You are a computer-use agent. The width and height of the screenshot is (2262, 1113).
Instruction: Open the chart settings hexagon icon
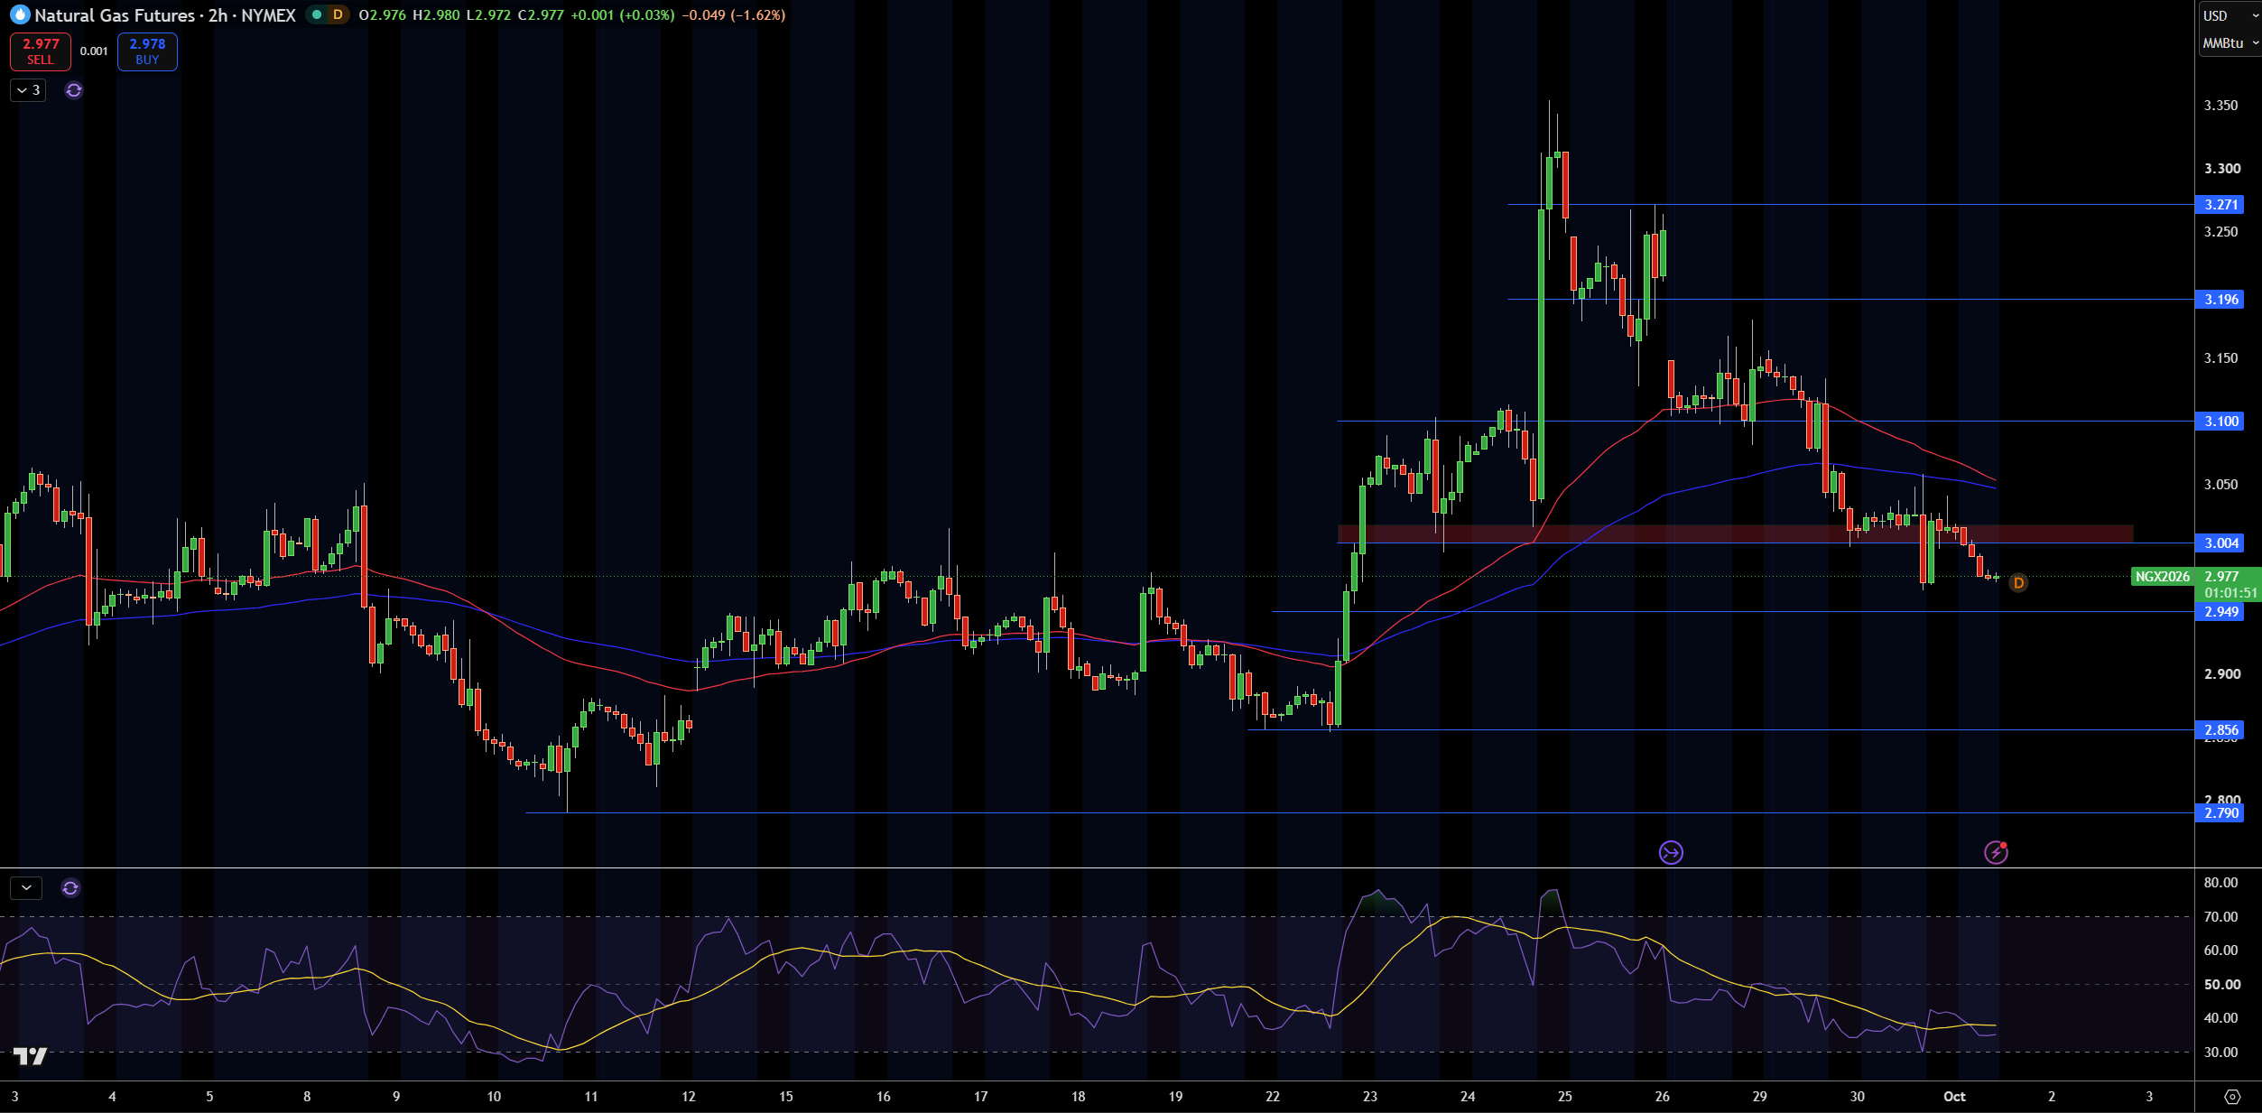pyautogui.click(x=2231, y=1097)
